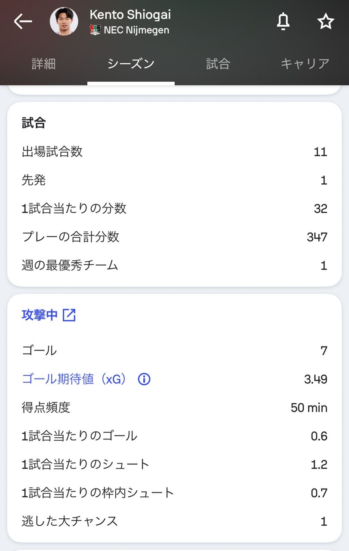Tap the 得点頻度 stat row
Screen dimensions: 349x551
pyautogui.click(x=174, y=408)
